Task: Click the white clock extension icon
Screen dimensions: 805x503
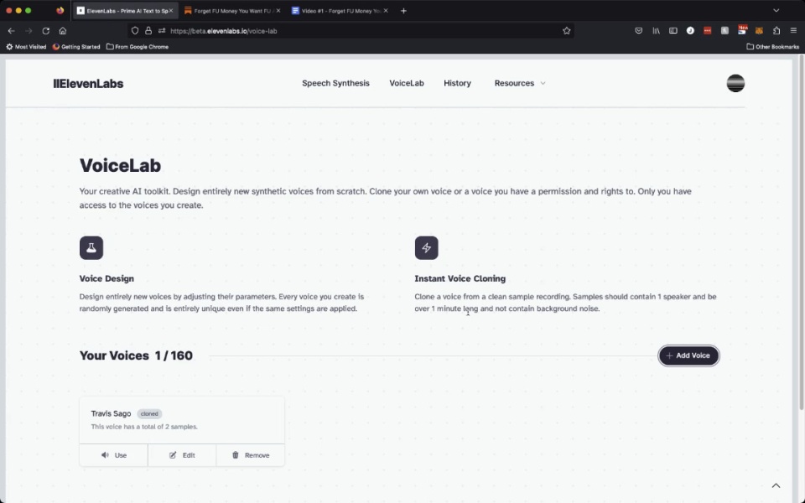Action: pyautogui.click(x=690, y=31)
